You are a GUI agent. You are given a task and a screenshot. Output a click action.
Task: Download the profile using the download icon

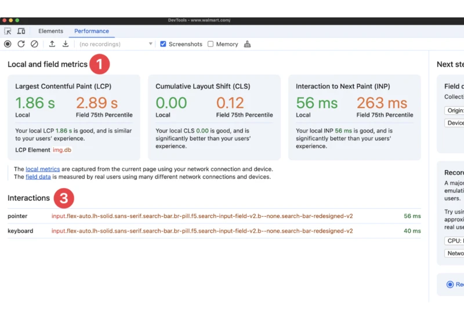(66, 44)
